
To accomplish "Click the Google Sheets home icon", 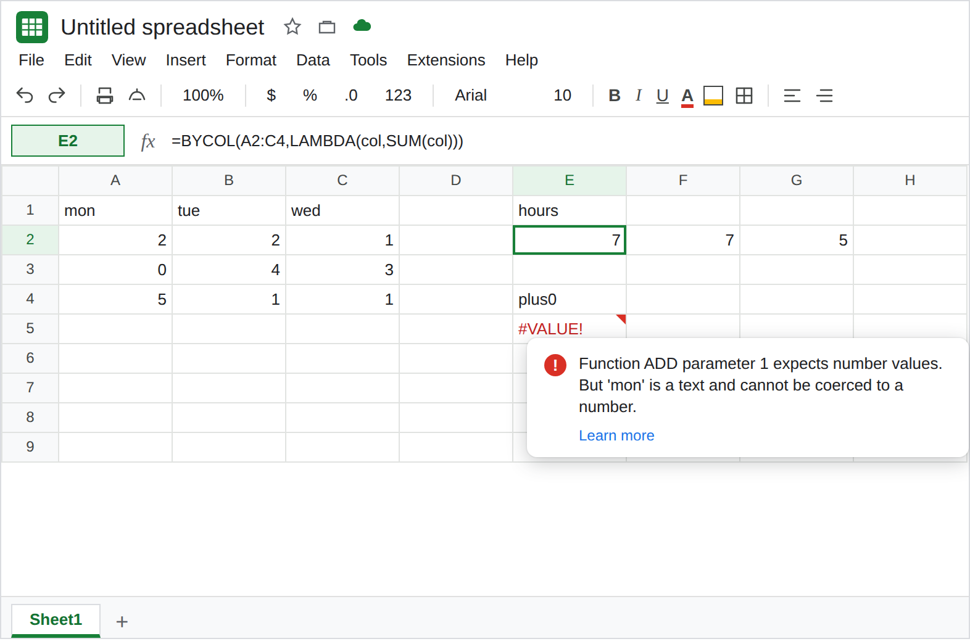I will tap(32, 27).
